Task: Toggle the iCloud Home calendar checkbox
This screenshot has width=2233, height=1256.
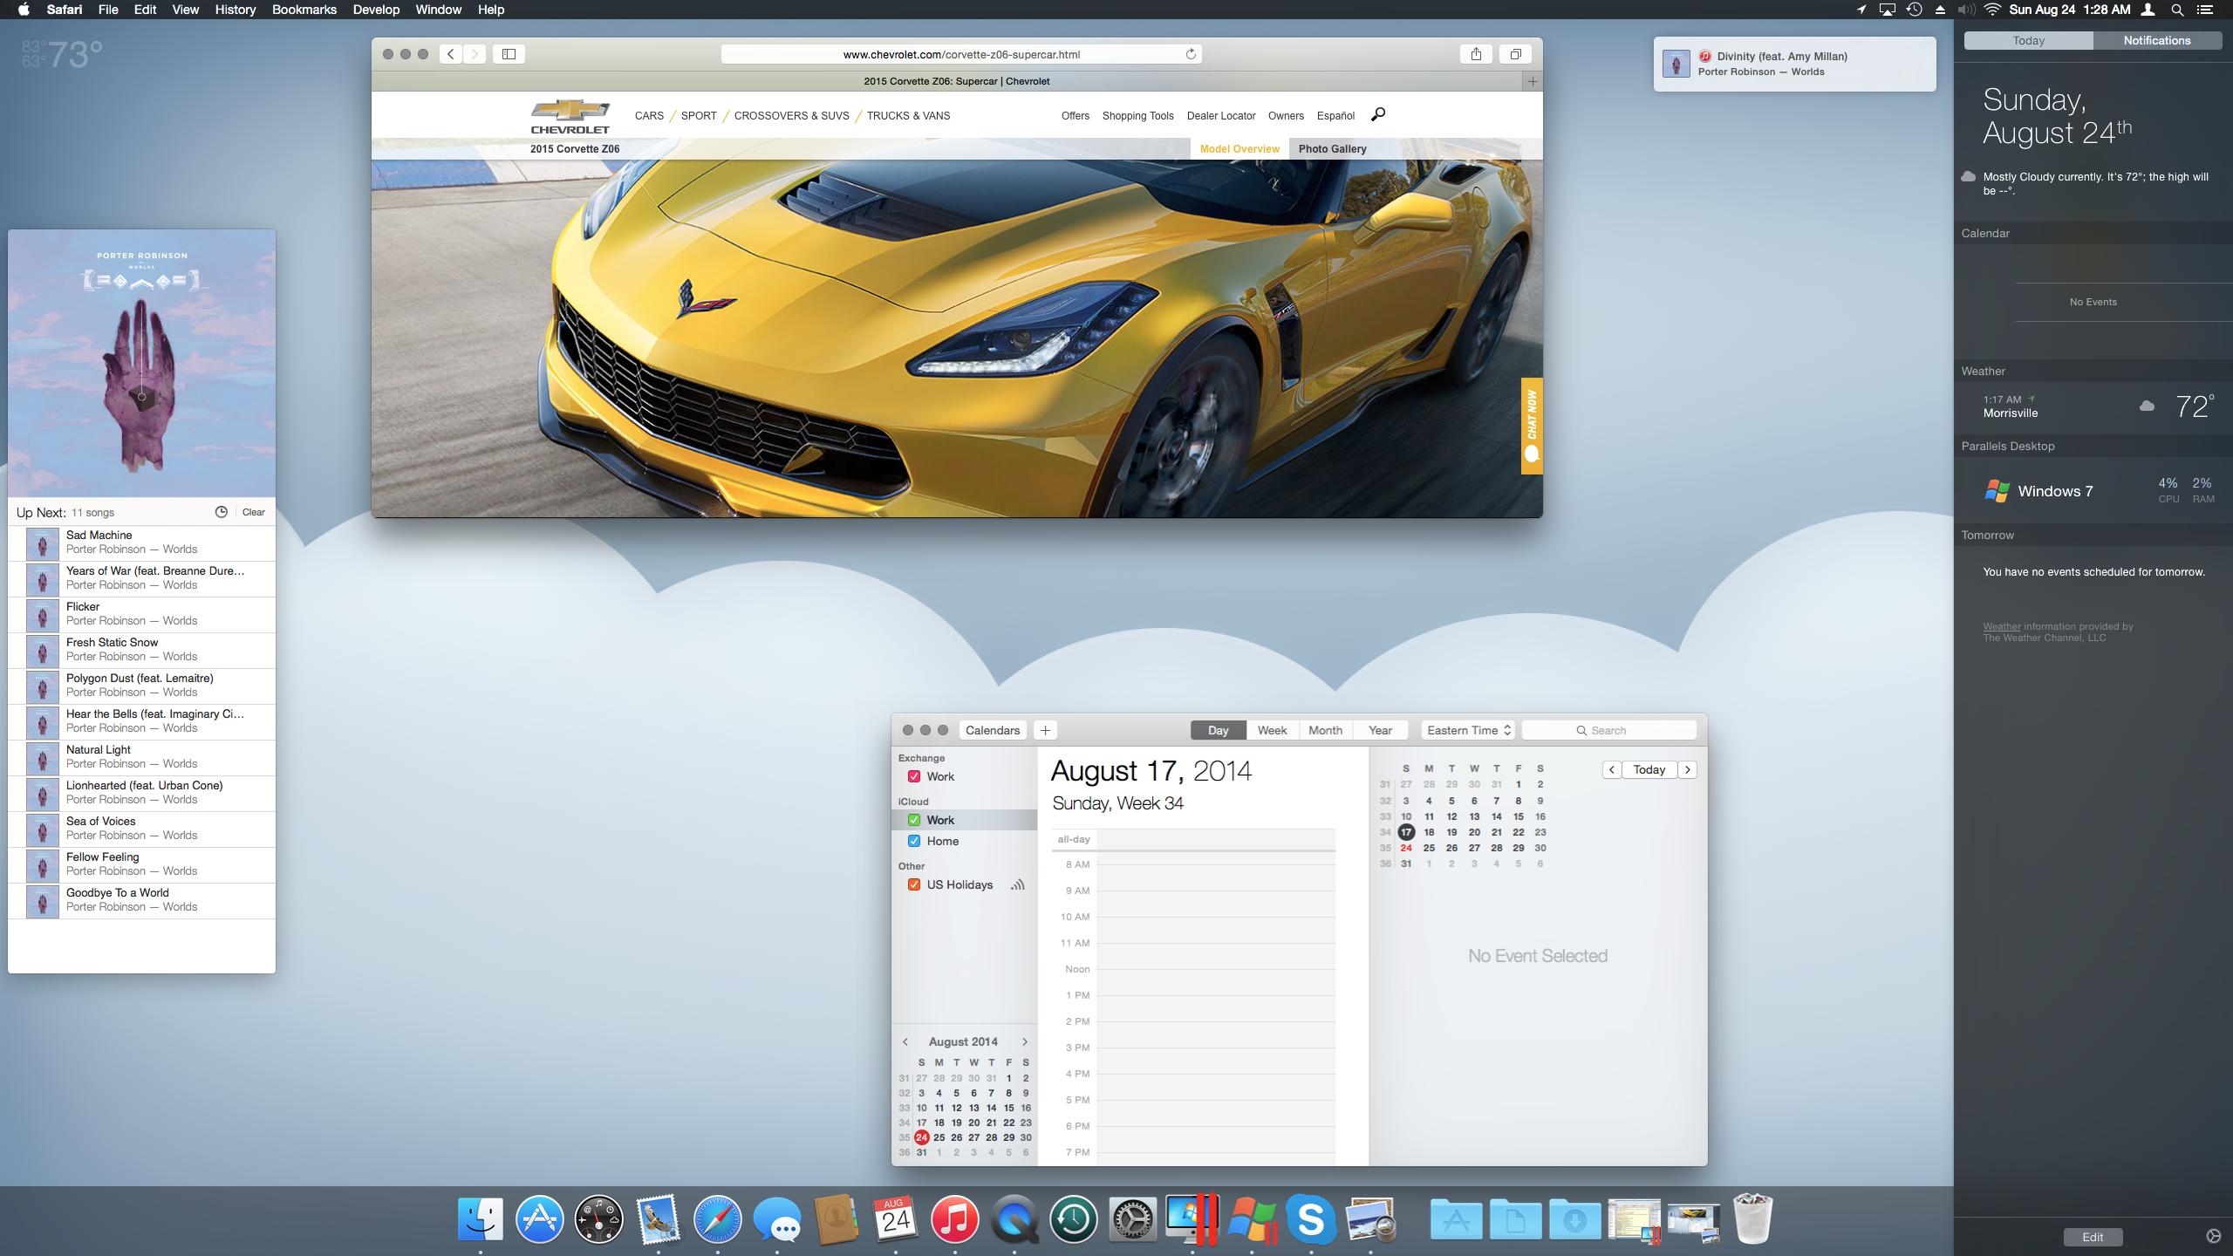Action: (x=914, y=841)
